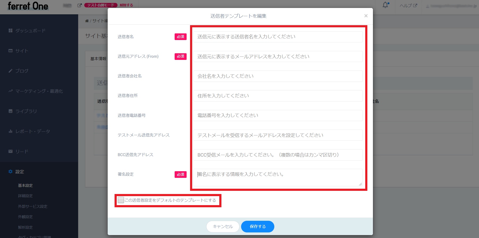Image resolution: width=479 pixels, height=238 pixels.
Task: Click the キャンセル button
Action: coord(223,227)
